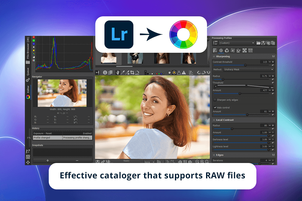
Task: Open the Method Unsharp Mask dropdown
Action: click(249, 69)
